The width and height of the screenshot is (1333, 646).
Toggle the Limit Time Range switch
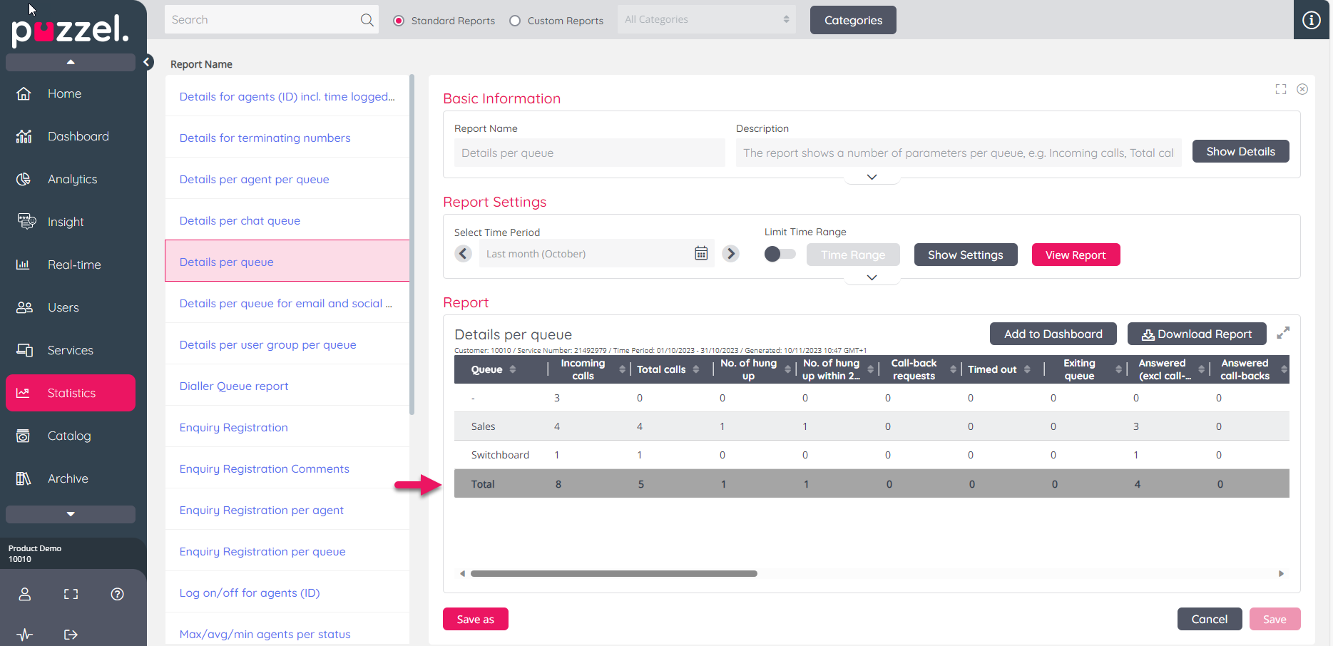779,254
